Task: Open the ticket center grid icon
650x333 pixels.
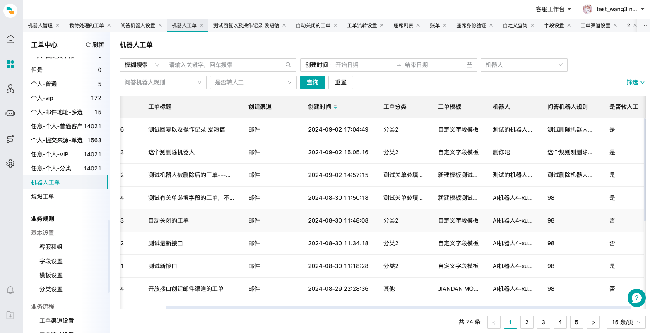Action: pyautogui.click(x=11, y=64)
